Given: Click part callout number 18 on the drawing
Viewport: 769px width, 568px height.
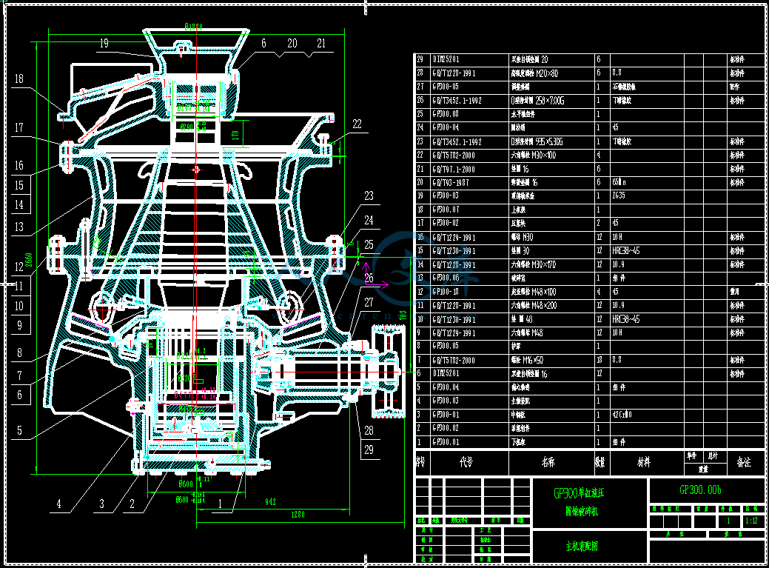Looking at the screenshot, I should [x=19, y=78].
